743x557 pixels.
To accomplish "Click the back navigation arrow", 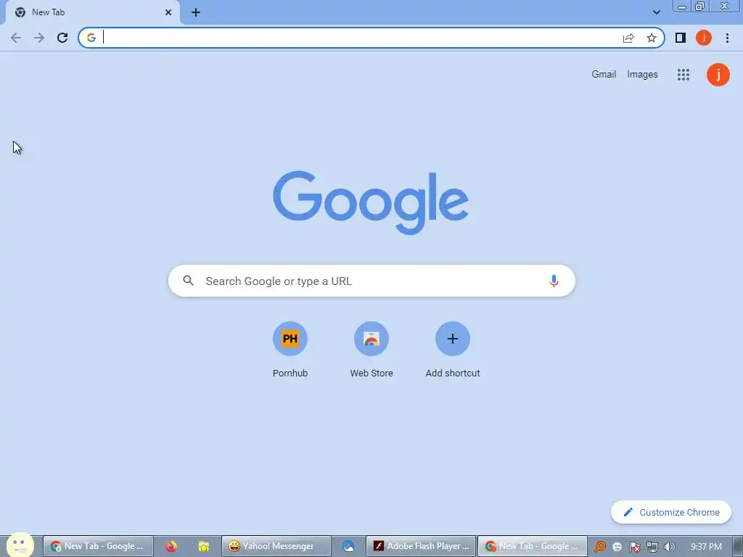I will coord(16,38).
